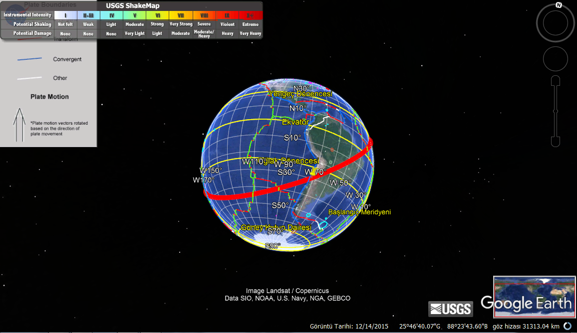Click 'Severe' shaking cell
The image size is (577, 333).
coord(204,24)
